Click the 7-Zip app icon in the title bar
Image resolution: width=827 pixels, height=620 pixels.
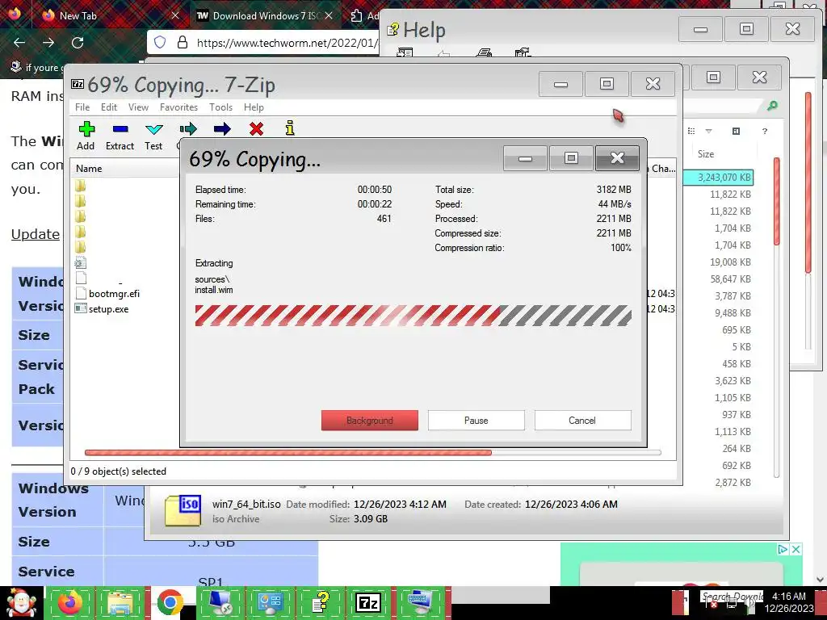coord(78,84)
